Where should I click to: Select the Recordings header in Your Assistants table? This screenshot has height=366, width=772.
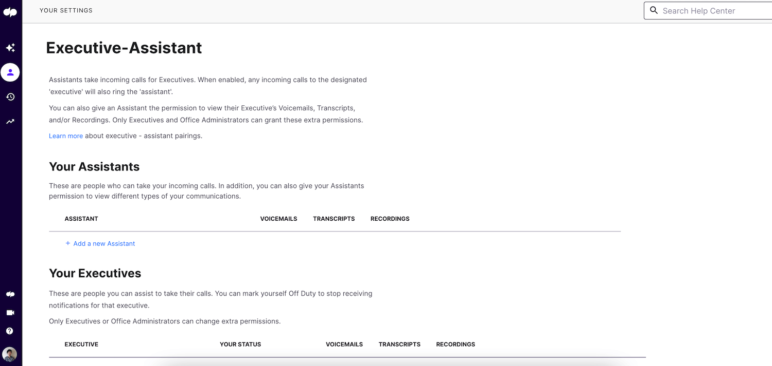(x=390, y=218)
